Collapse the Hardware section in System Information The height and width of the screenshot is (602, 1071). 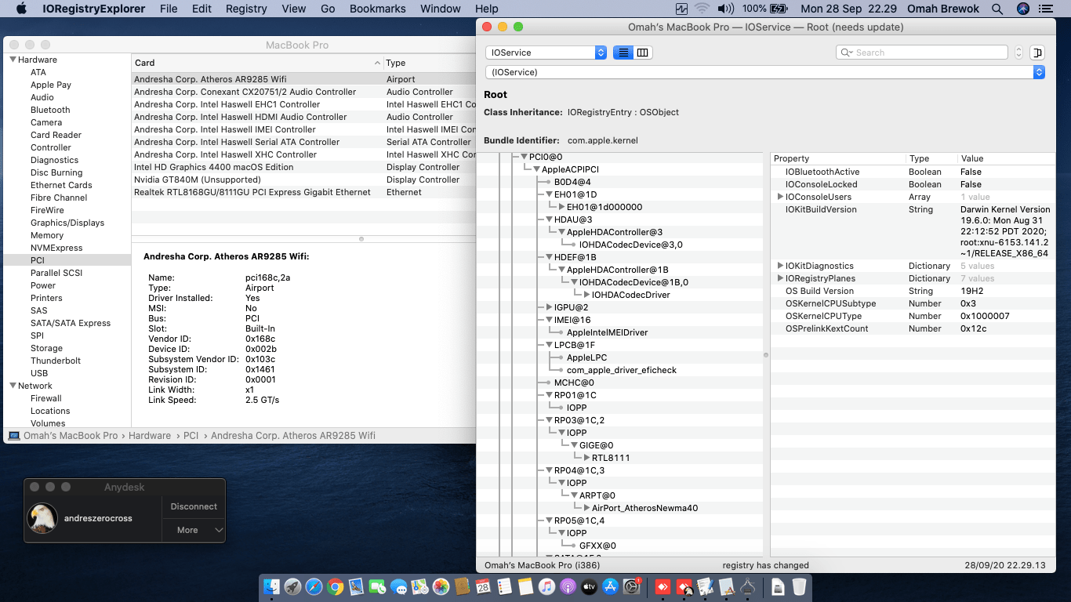[x=13, y=60]
